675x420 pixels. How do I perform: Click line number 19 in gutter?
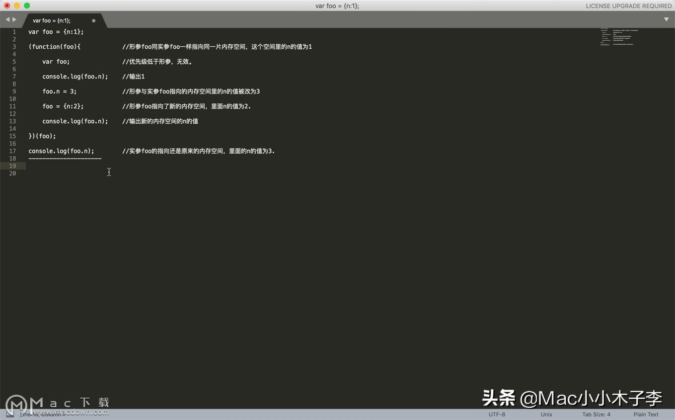[x=12, y=166]
